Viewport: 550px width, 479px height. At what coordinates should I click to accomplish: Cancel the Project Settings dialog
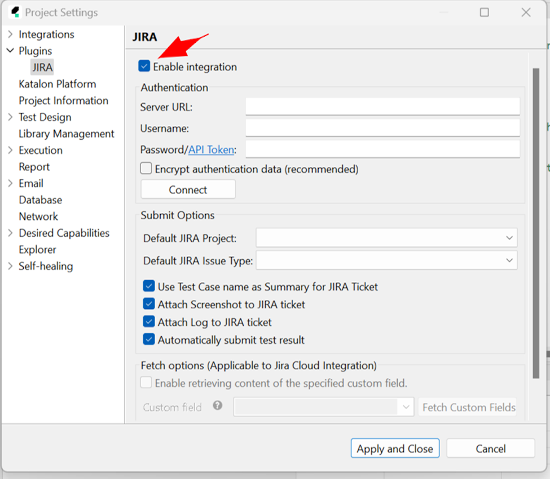[491, 448]
